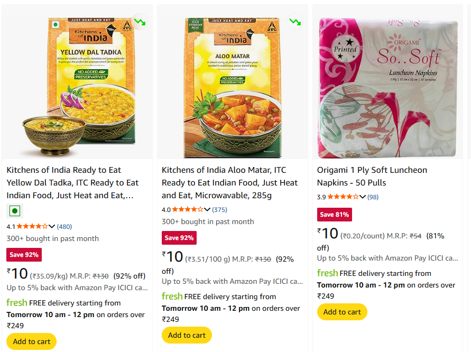Viewport: 471px width, 352px height.
Task: Click the green vegetarian mark under Yellow Dal Tadka
Action: (15, 211)
